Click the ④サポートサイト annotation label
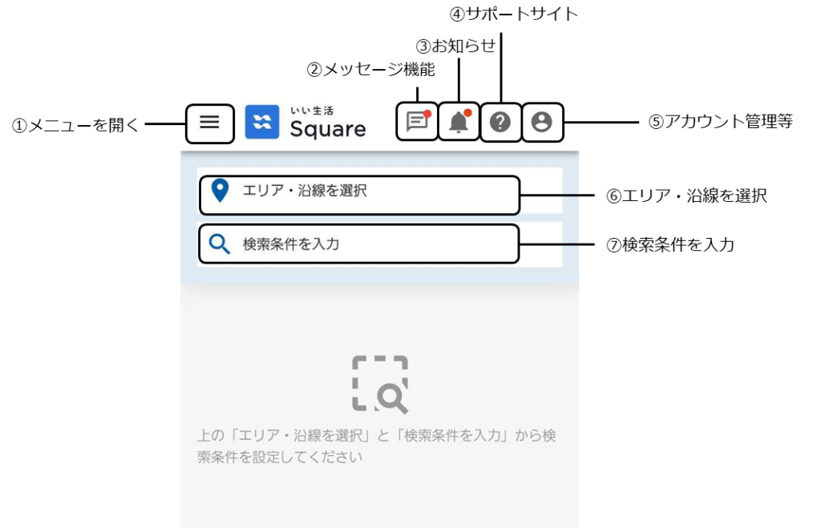Screen dimensions: 821x528 coord(514,14)
